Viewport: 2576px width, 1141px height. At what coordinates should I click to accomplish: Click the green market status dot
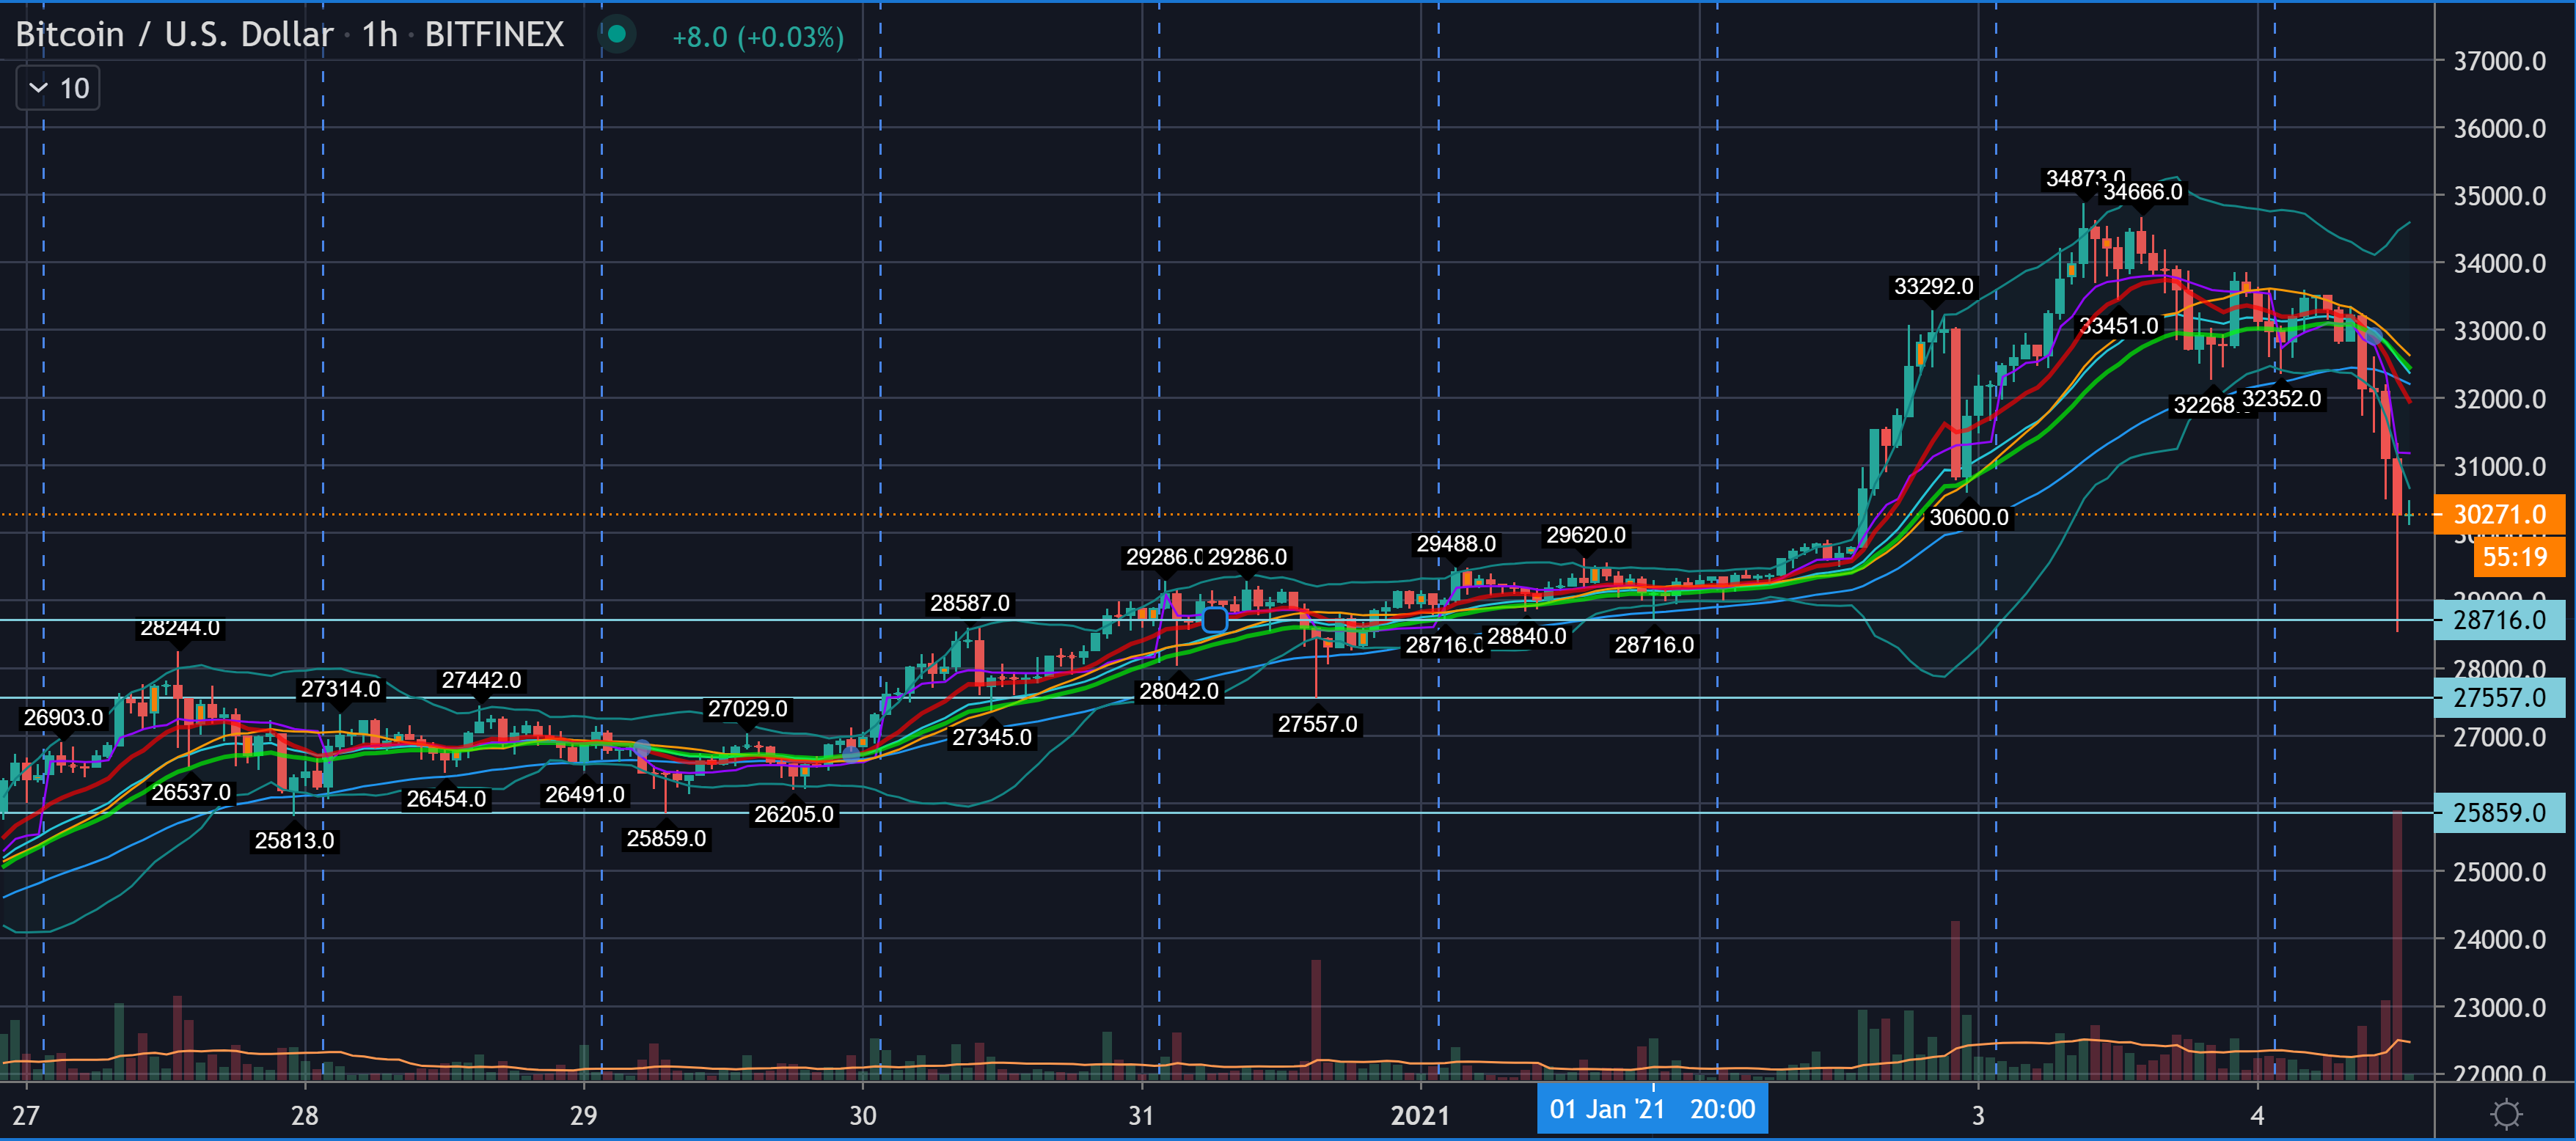(x=617, y=35)
